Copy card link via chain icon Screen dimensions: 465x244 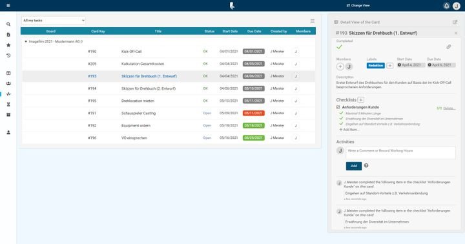449,47
